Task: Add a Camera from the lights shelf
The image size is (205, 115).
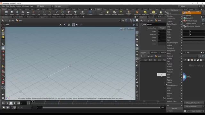Action: point(101,13)
